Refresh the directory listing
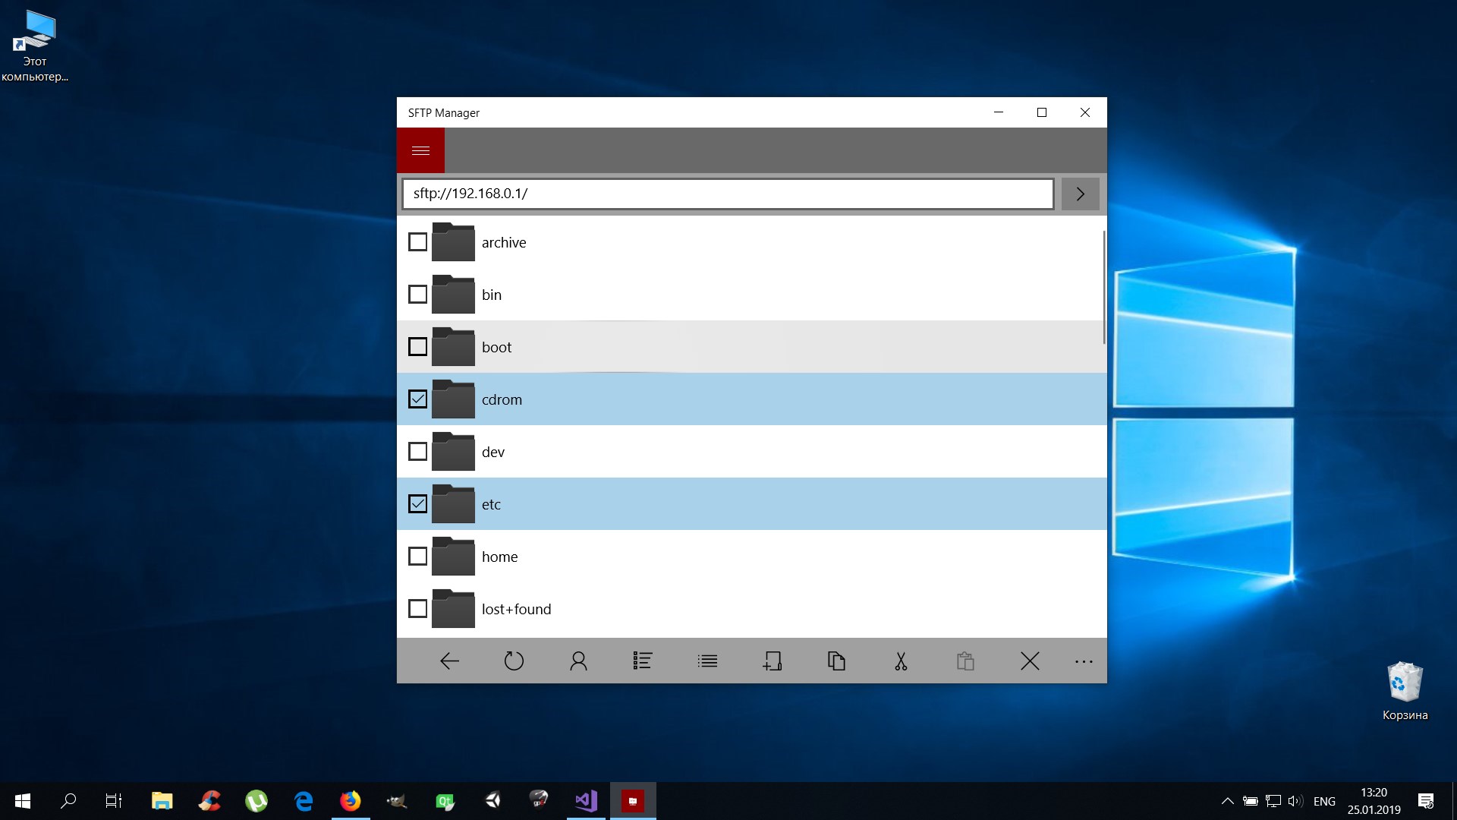 [x=514, y=661]
